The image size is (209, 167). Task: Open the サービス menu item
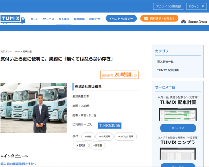(48, 19)
